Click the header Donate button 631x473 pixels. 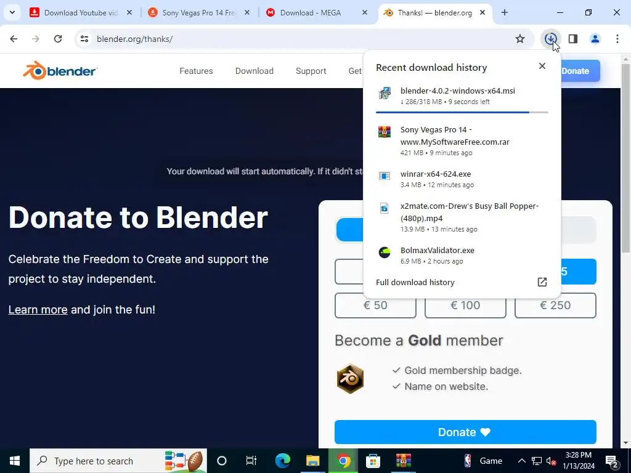pyautogui.click(x=579, y=71)
